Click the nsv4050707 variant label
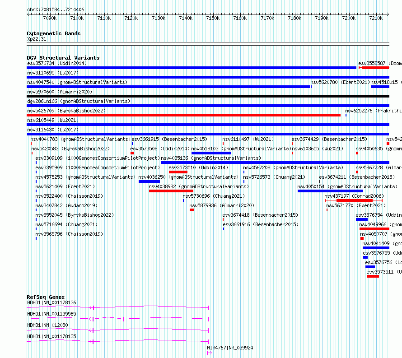Screen dimensions: 402x358 coord(381,234)
